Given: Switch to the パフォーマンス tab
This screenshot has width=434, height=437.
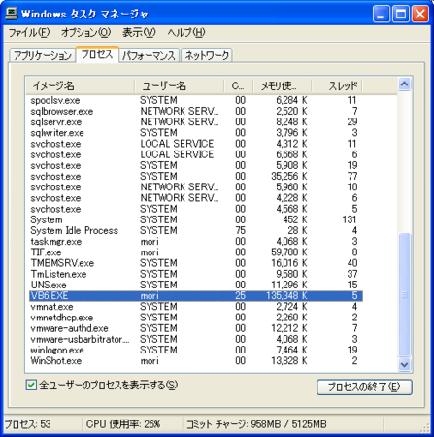Looking at the screenshot, I should point(150,55).
